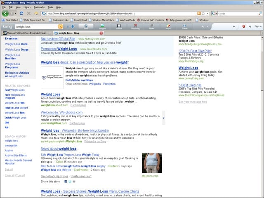The image size is (264, 198).
Task: Open the Most Visited bookmarks folder
Action: (x=10, y=20)
